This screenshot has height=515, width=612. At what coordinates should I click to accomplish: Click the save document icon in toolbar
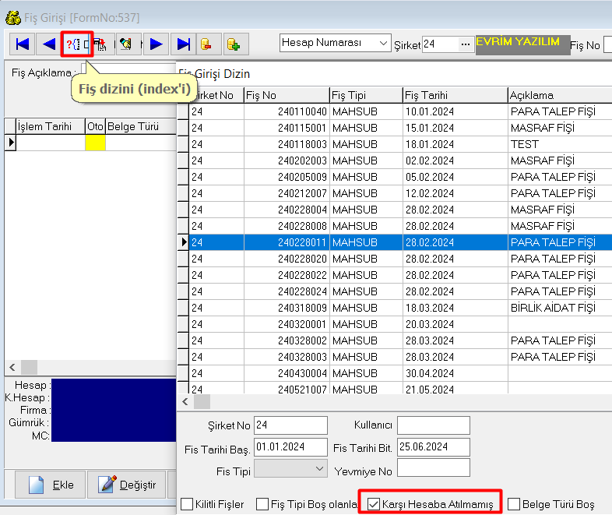[101, 44]
